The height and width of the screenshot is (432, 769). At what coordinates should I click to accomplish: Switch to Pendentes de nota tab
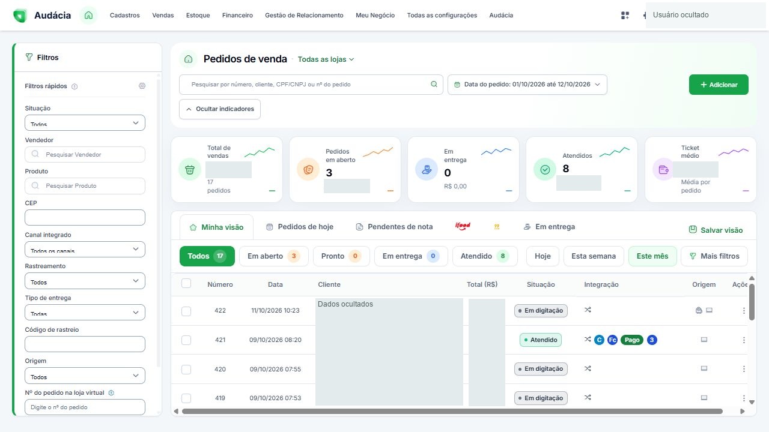point(394,227)
